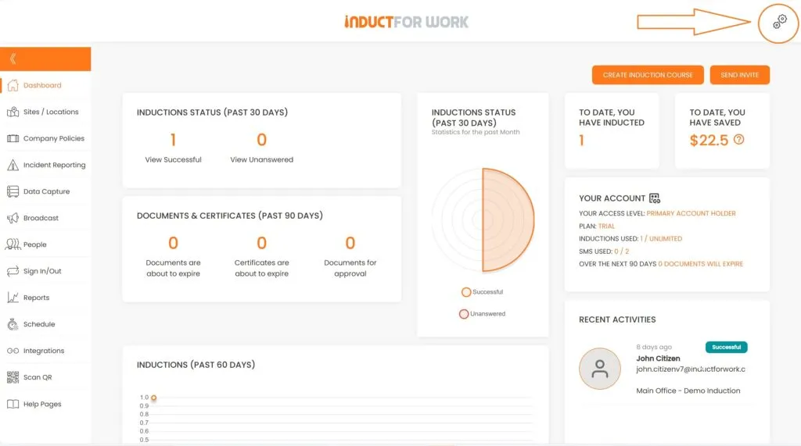The width and height of the screenshot is (801, 446).
Task: Open View Successful inductions link
Action: pyautogui.click(x=173, y=159)
